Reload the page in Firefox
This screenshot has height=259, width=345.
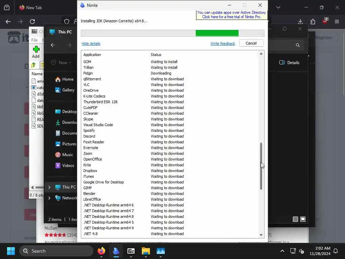pyautogui.click(x=32, y=22)
